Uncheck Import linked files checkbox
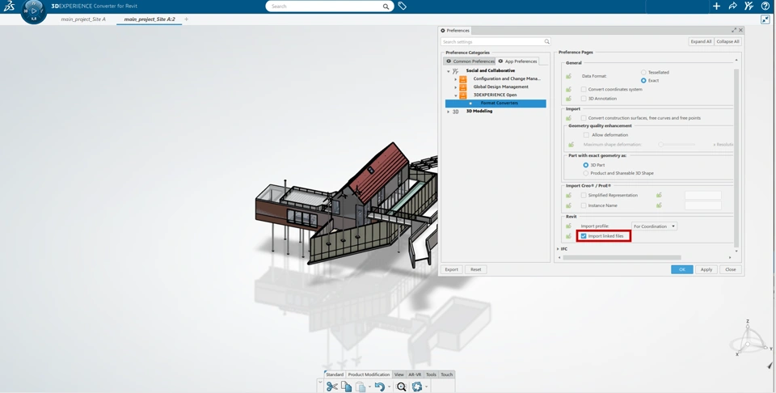The height and width of the screenshot is (393, 776). pyautogui.click(x=584, y=236)
